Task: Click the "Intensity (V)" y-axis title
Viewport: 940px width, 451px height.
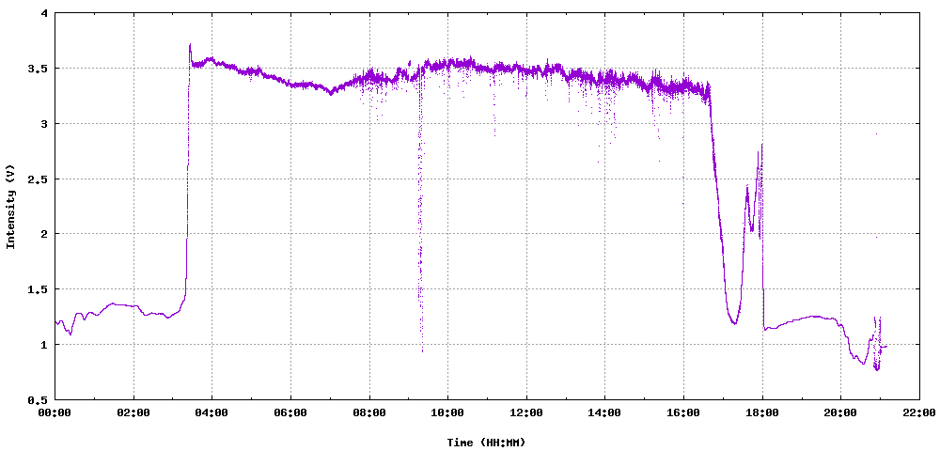Action: click(x=11, y=207)
